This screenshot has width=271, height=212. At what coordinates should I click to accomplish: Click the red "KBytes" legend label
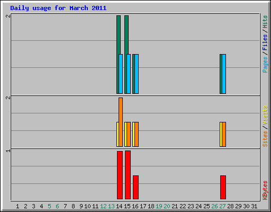(265, 190)
